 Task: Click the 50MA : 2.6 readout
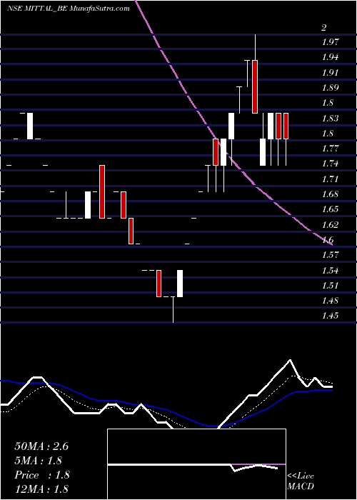point(41,446)
